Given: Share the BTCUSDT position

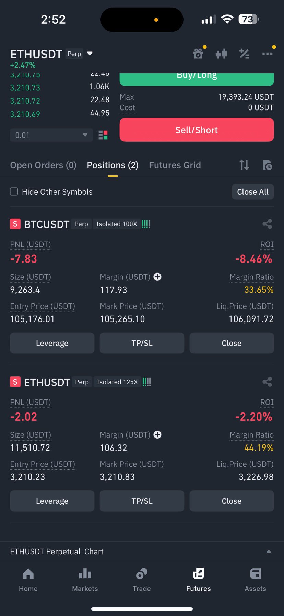Looking at the screenshot, I should pos(267,224).
